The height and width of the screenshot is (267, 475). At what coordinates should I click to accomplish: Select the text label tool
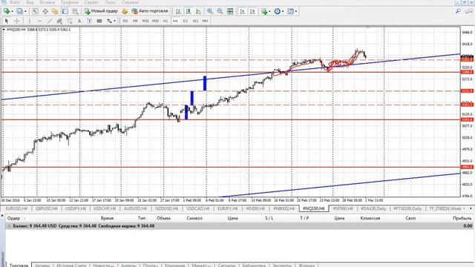(89, 21)
